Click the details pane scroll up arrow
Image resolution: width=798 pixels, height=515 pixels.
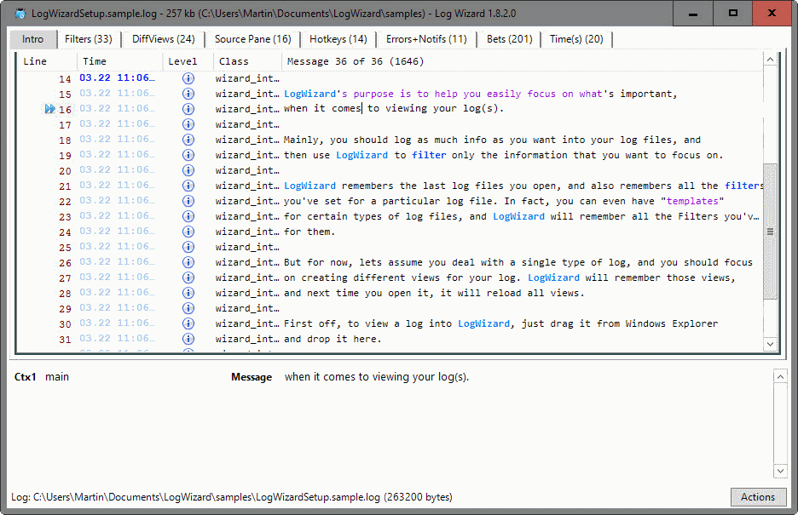point(780,376)
